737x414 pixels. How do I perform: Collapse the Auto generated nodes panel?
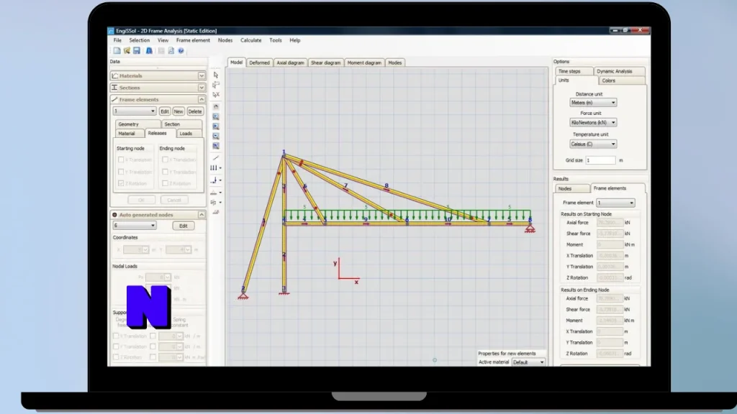pos(202,215)
